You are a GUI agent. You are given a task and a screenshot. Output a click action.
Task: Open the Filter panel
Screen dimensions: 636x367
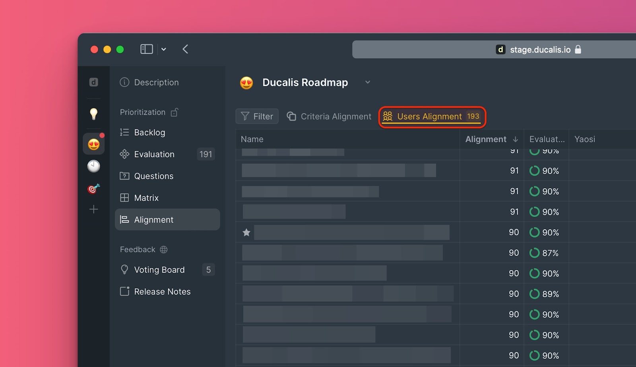click(257, 116)
